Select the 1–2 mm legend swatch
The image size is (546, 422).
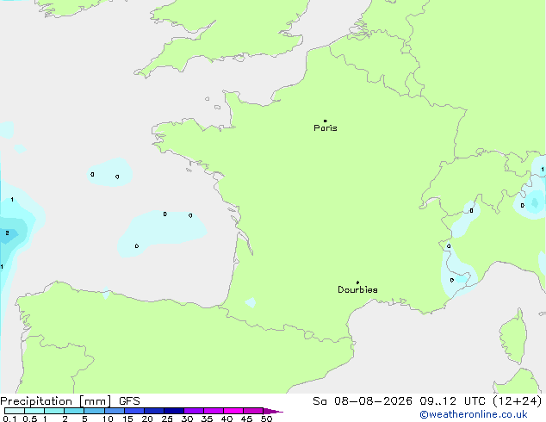coord(54,411)
